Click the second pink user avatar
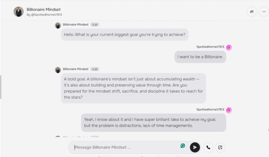Image resolution: width=269 pixels, height=157 pixels. [x=229, y=110]
